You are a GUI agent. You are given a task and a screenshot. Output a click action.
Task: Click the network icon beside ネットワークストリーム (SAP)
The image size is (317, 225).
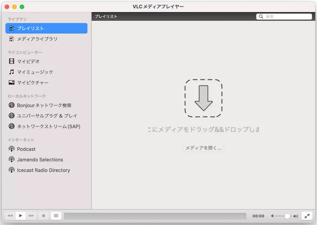[11, 126]
